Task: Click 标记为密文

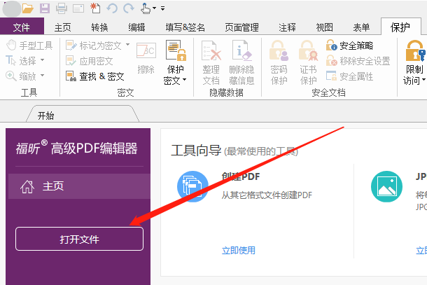Action: click(94, 46)
